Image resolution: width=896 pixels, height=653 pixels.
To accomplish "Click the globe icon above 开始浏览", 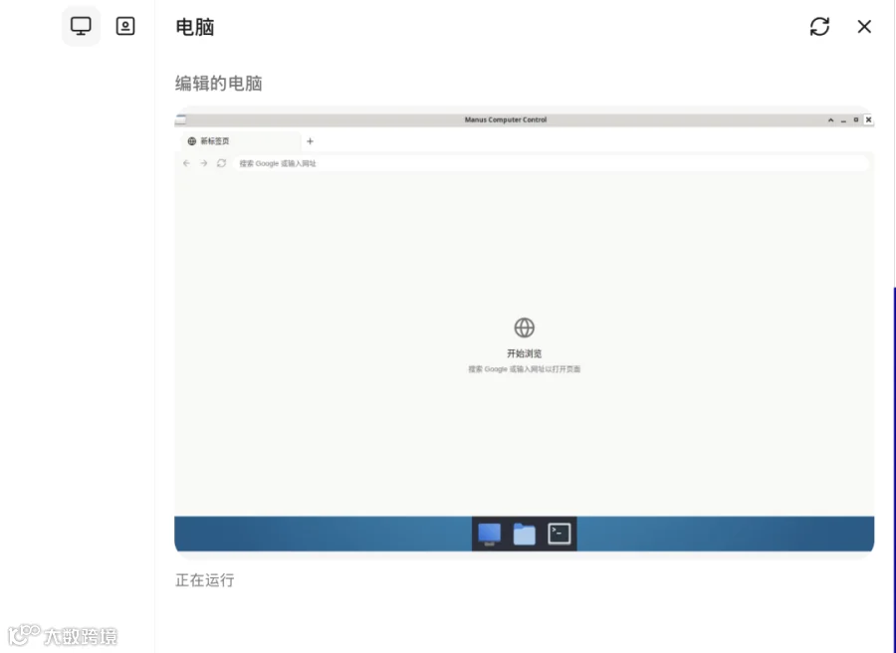I will pos(524,327).
